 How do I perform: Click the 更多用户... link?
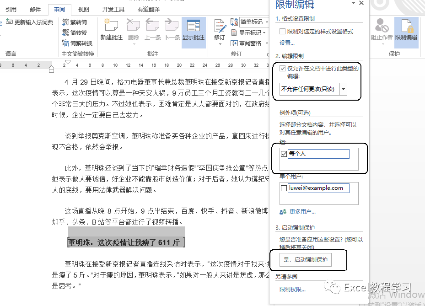302,212
